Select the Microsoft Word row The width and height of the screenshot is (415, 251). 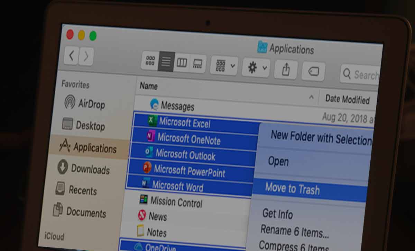tap(189, 187)
